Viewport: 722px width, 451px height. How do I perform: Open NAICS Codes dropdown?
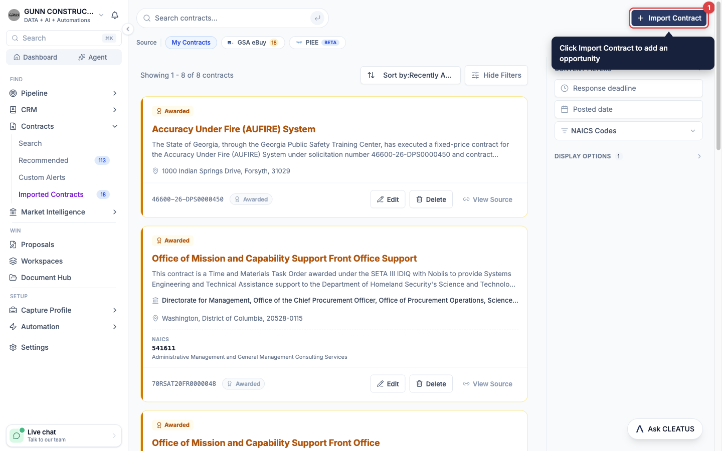click(628, 131)
